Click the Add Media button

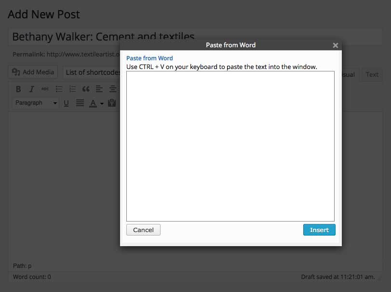[x=33, y=72]
